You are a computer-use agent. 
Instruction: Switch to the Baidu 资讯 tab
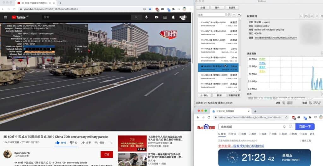click(x=232, y=134)
